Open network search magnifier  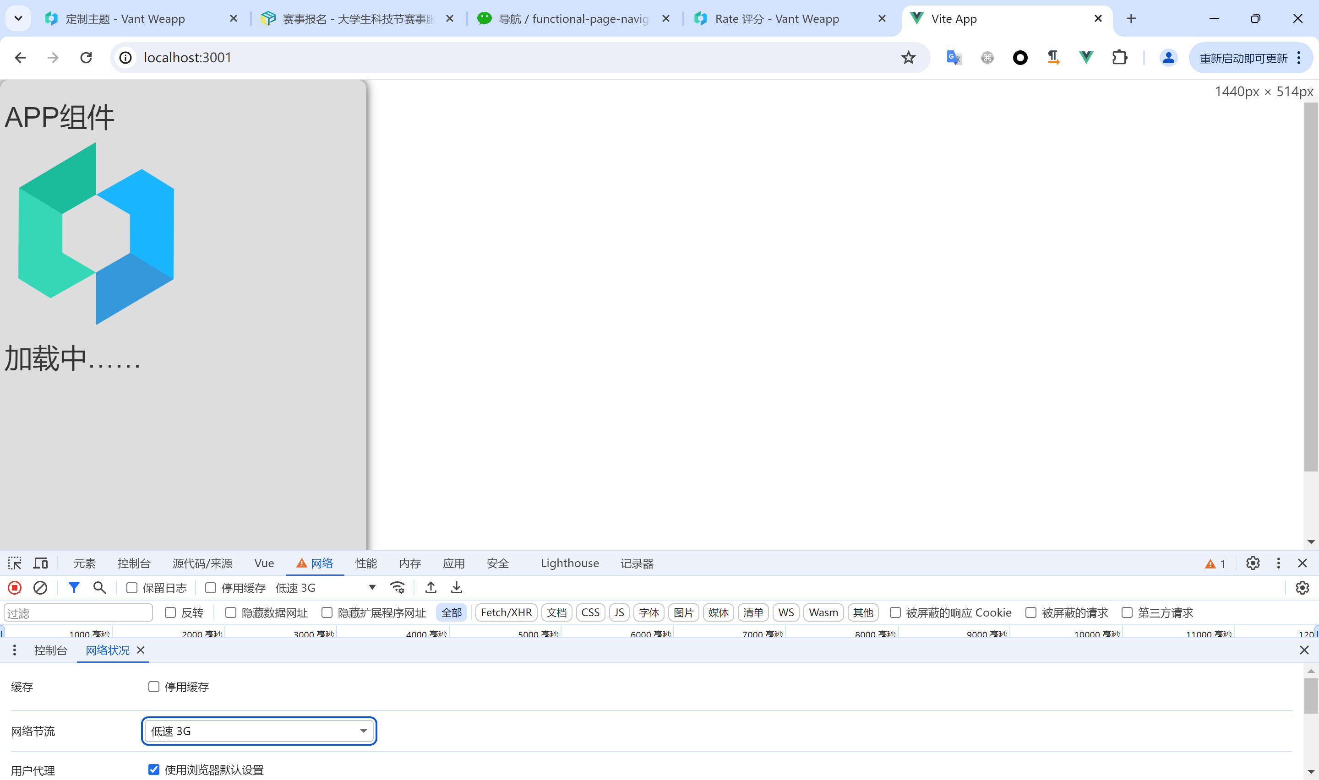99,588
